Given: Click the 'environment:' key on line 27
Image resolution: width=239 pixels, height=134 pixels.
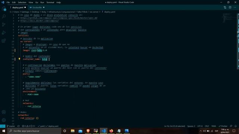Looking at the screenshot, I should tap(30, 92).
